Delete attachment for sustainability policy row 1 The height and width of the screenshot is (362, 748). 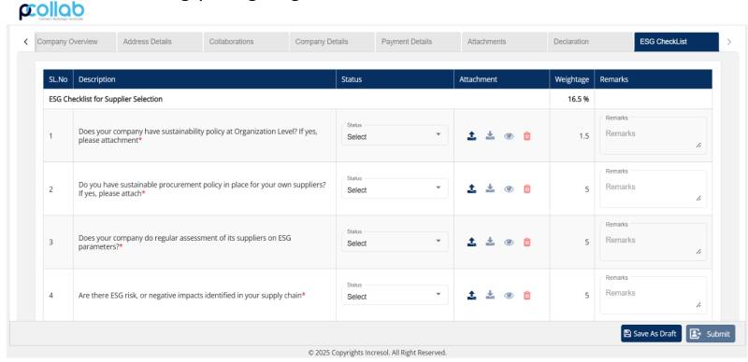pos(527,136)
